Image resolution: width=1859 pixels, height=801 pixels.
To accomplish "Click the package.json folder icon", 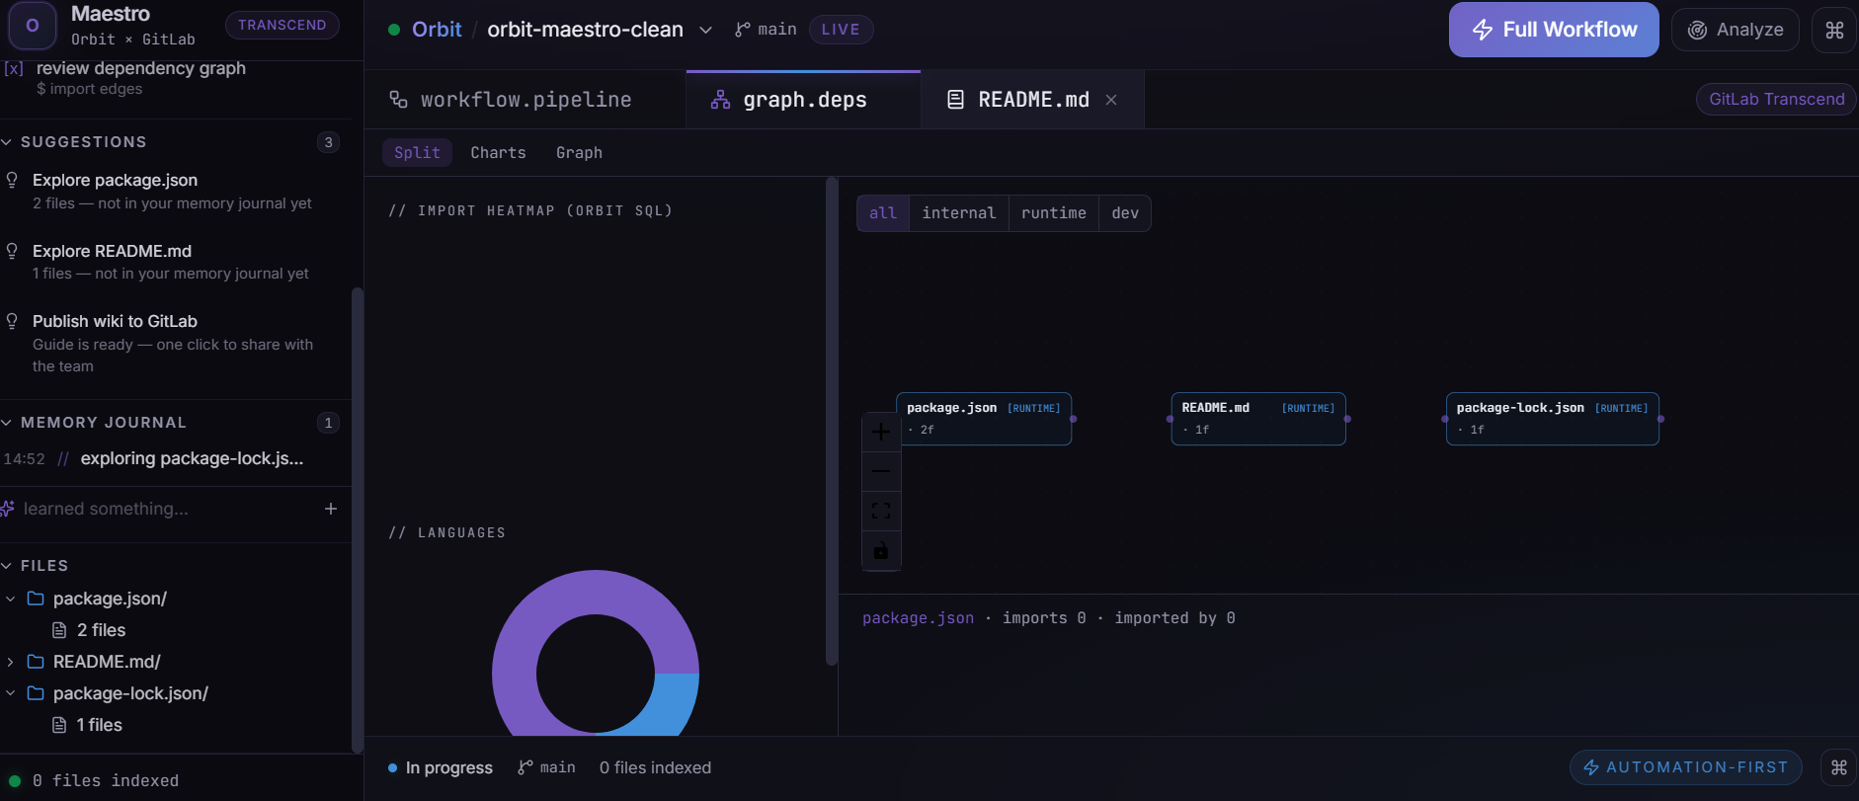I will (x=36, y=599).
